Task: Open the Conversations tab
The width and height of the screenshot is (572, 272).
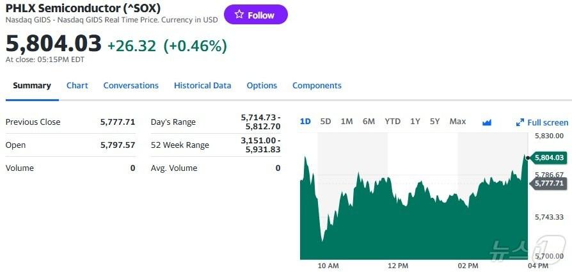Action: tap(131, 86)
